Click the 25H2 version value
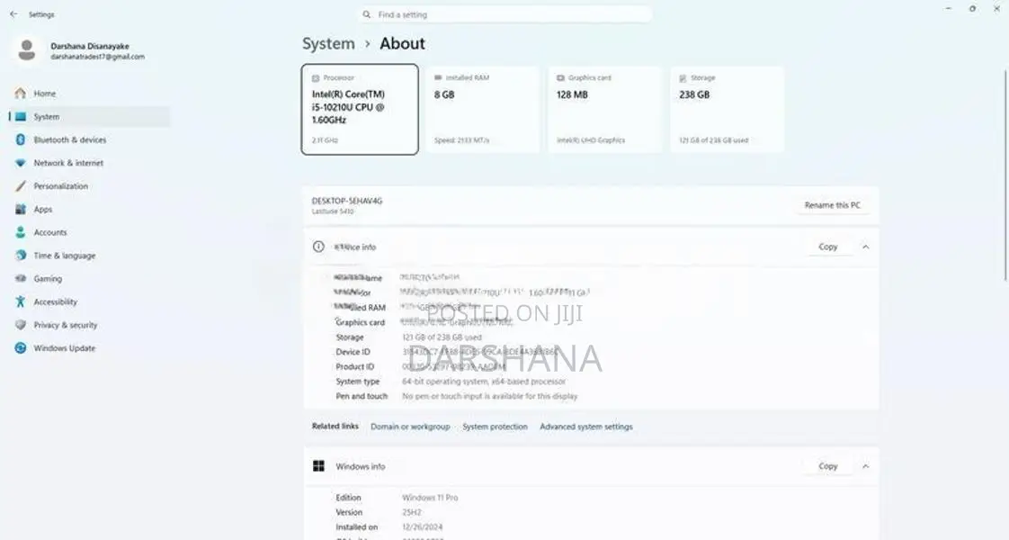The image size is (1009, 540). coord(411,512)
